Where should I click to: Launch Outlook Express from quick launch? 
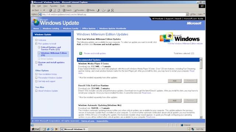52,129
